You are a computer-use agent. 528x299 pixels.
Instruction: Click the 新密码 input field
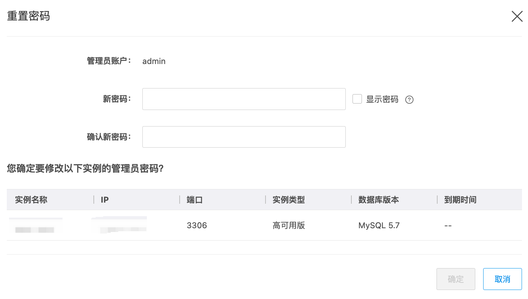(244, 99)
